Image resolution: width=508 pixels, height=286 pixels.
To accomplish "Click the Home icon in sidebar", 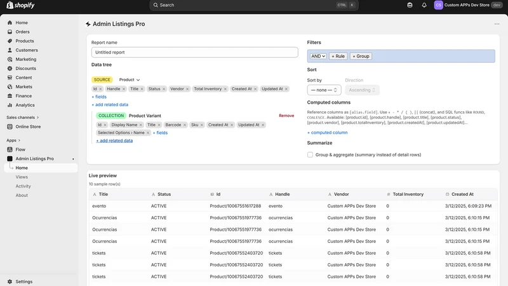I will [x=10, y=23].
